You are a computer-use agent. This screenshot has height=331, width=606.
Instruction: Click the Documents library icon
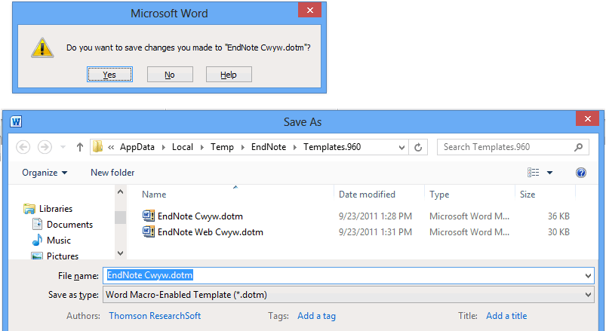37,225
